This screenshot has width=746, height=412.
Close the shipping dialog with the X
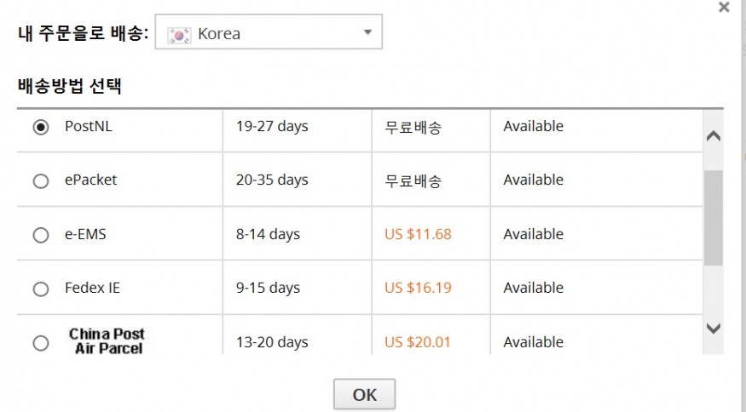click(724, 7)
